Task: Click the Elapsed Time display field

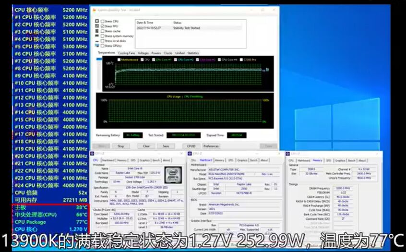Action: 237,135
